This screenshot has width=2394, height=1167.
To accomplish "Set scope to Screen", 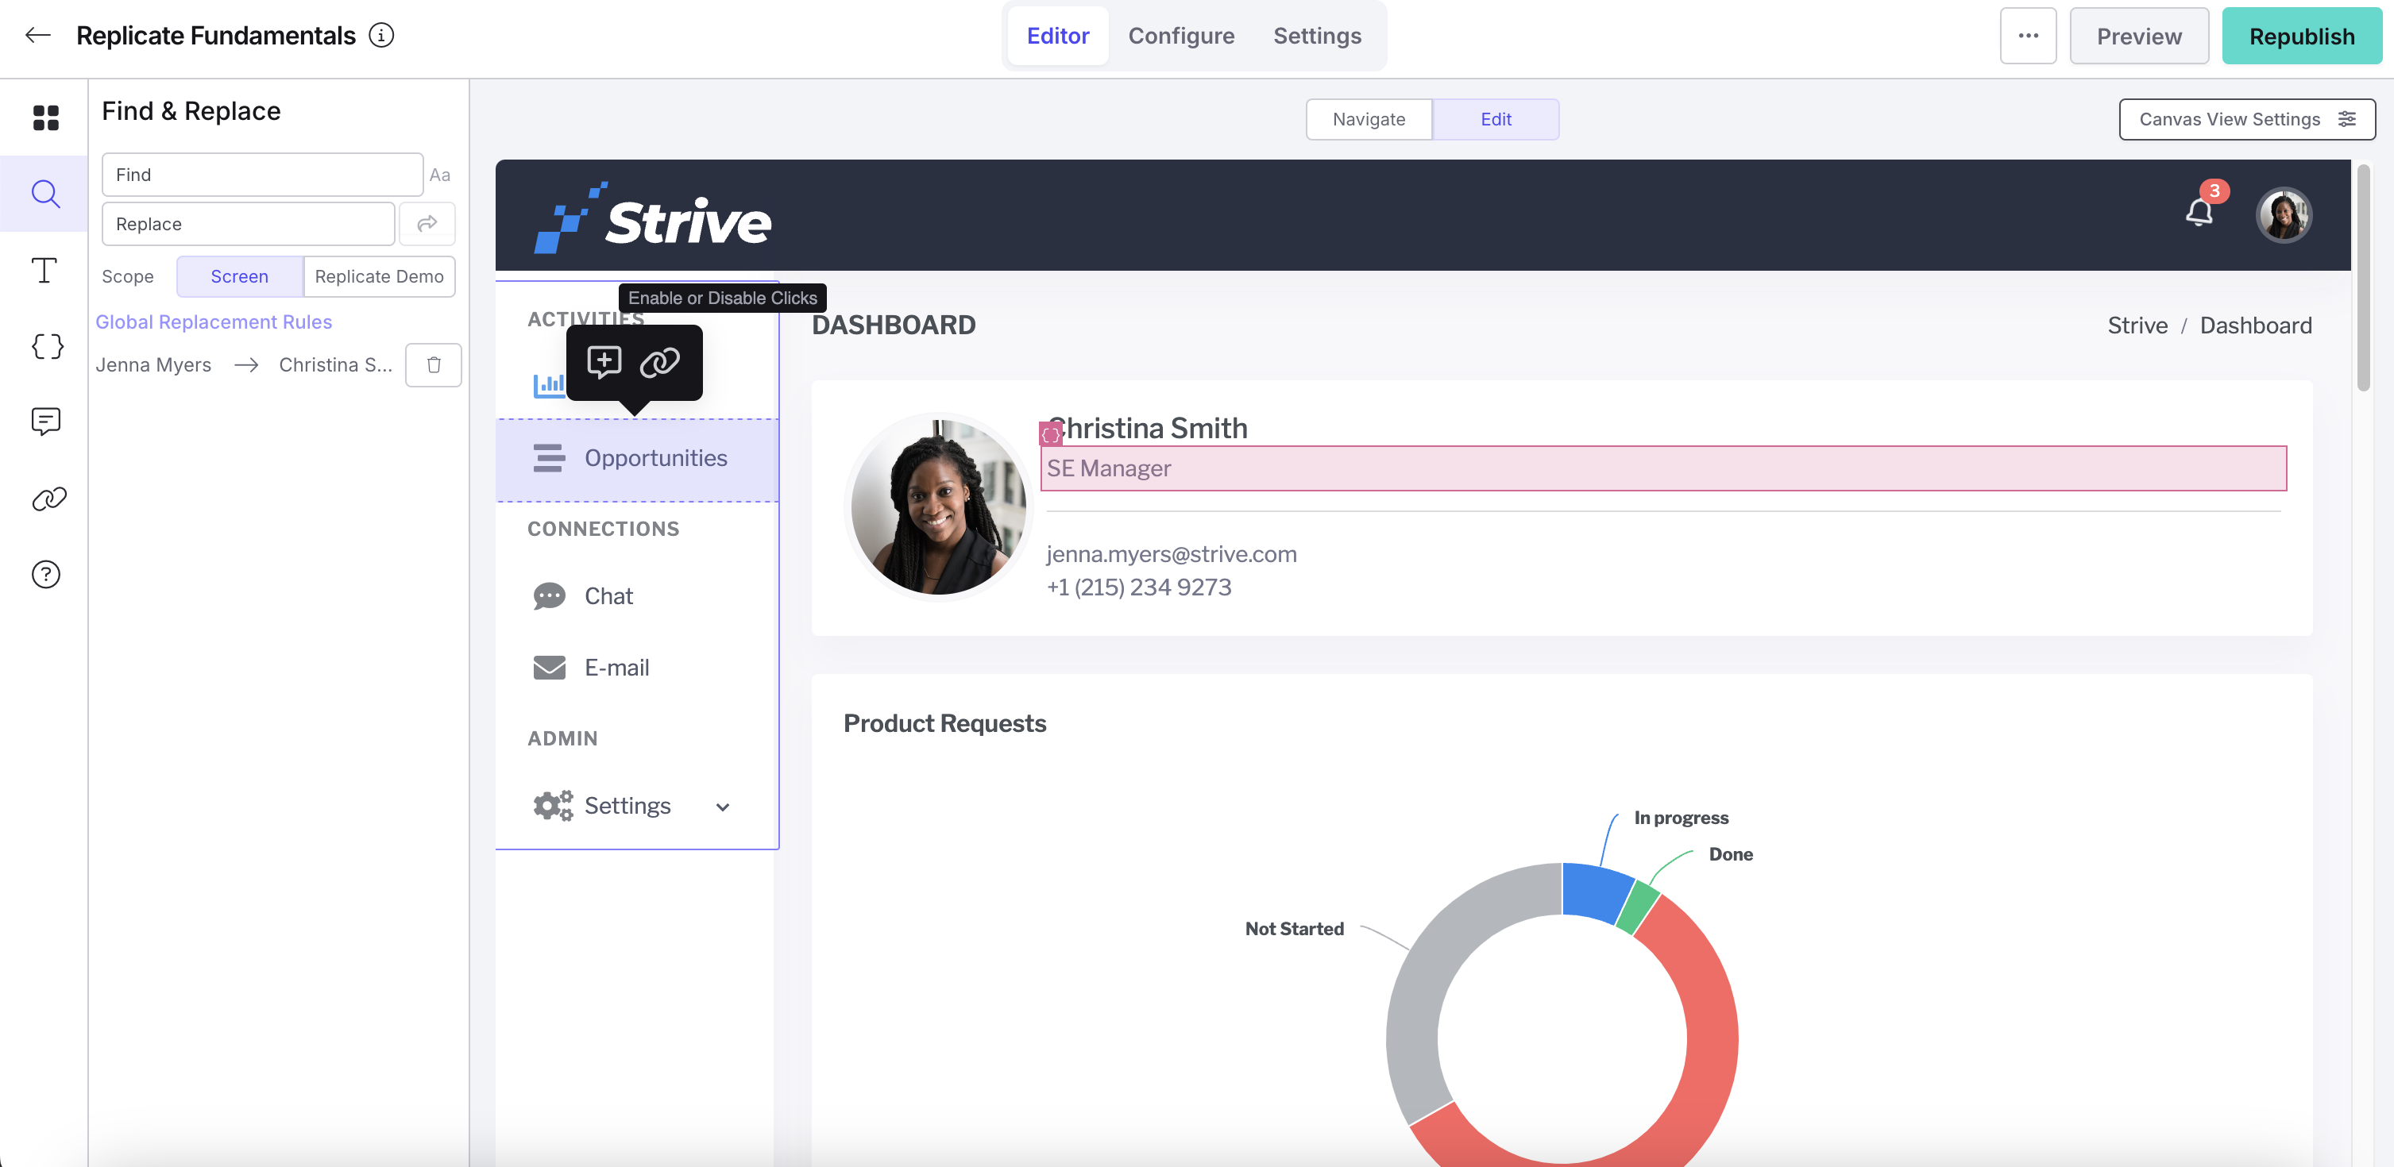I will (x=240, y=276).
